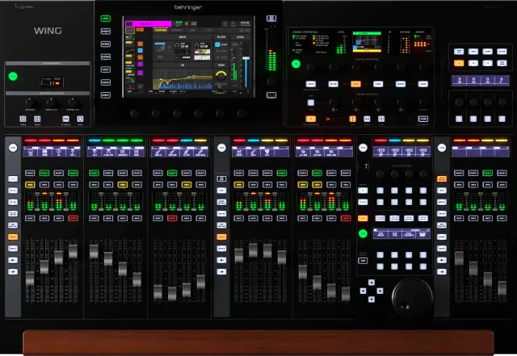Hit the round green button in the custom controls section

(x=363, y=233)
